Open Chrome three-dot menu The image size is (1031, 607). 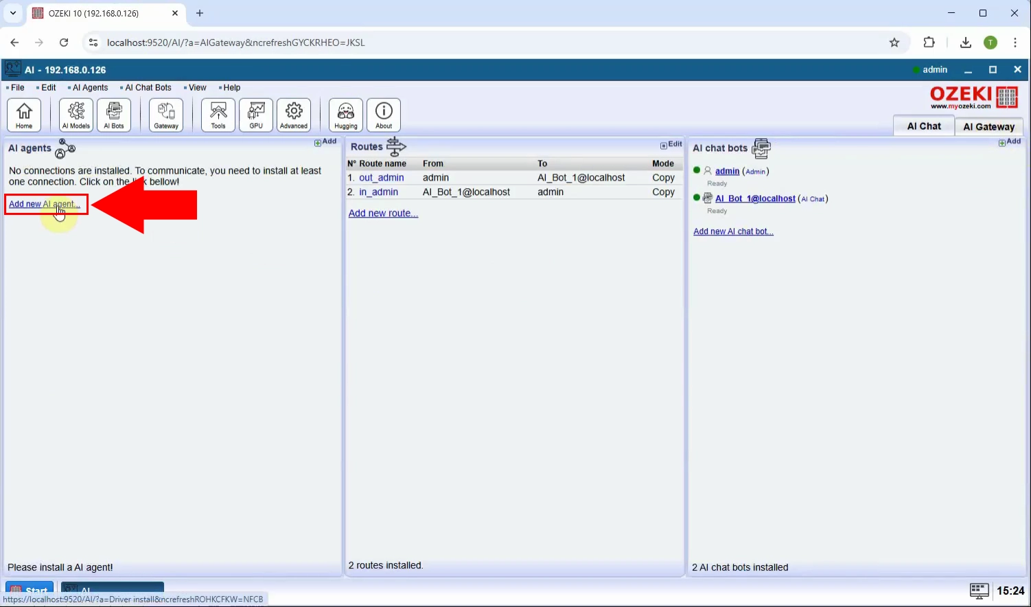tap(1015, 43)
